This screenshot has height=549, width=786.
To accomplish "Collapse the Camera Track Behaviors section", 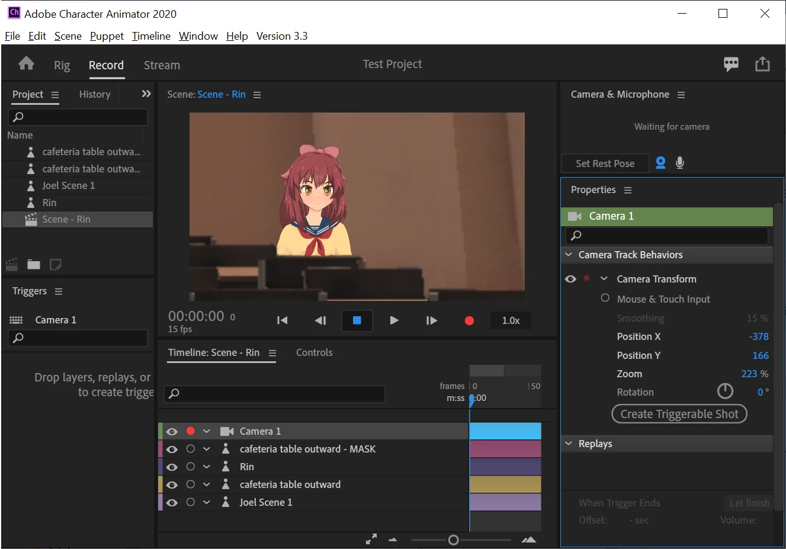I will 569,255.
